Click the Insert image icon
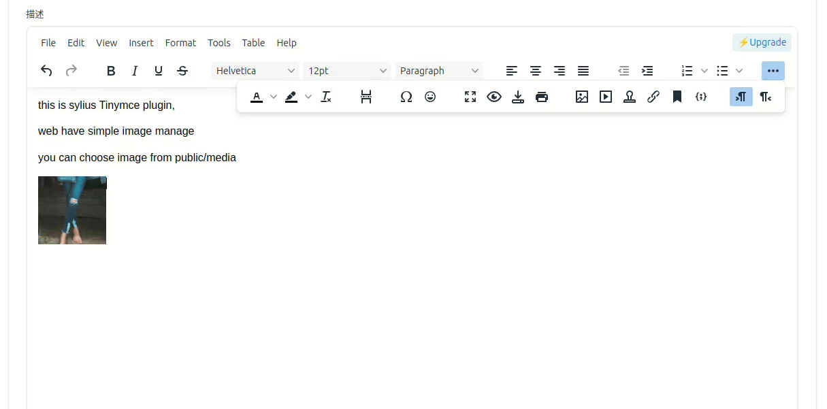 pos(582,97)
